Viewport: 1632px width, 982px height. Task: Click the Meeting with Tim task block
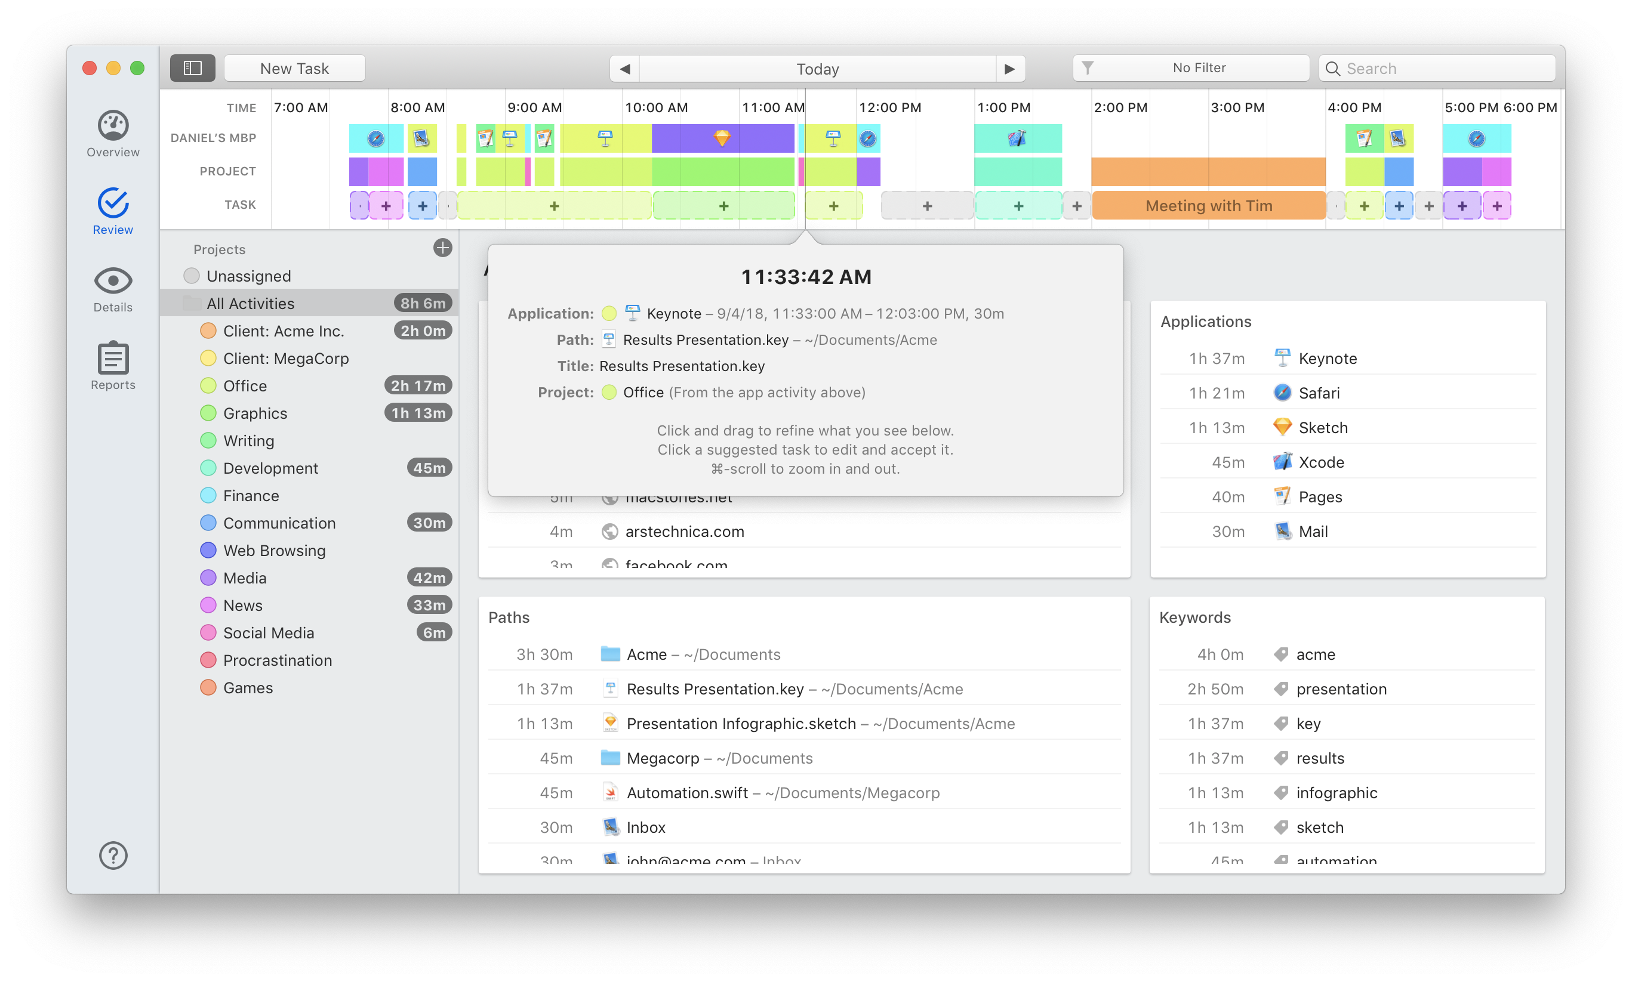click(x=1208, y=206)
